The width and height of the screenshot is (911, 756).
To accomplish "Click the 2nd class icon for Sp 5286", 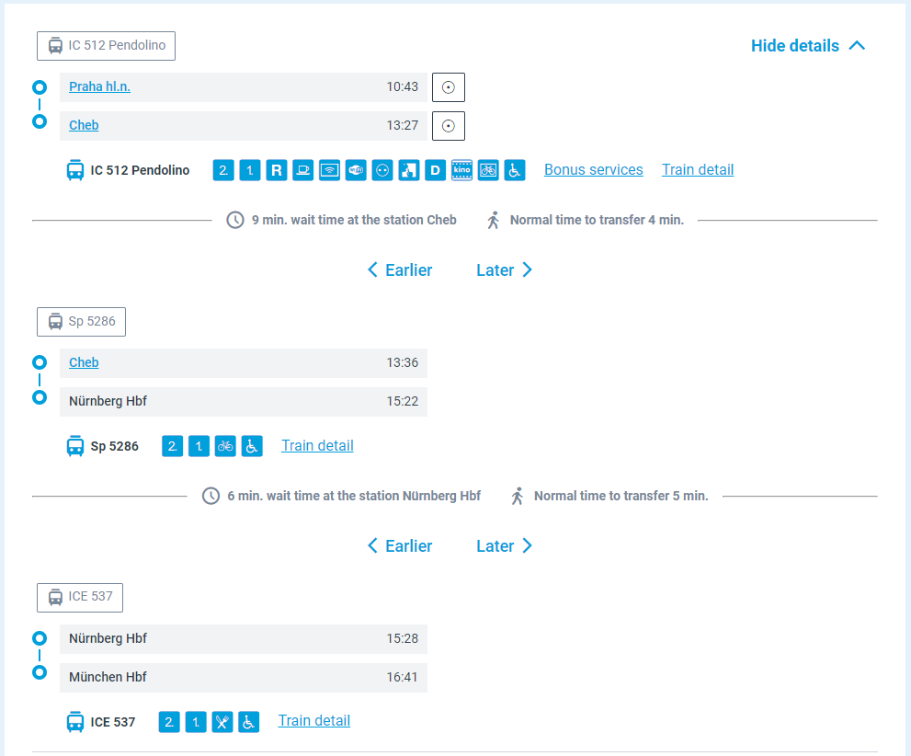I will (173, 446).
